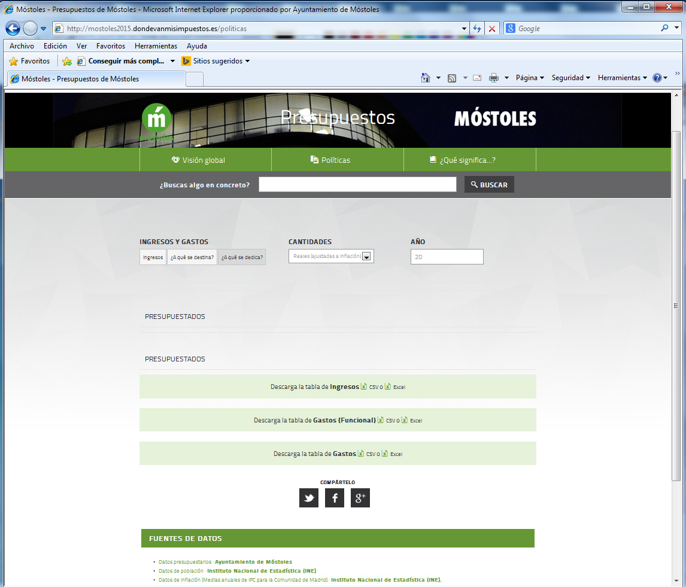The width and height of the screenshot is (686, 587).
Task: Click the Stop loading red X icon
Action: (x=491, y=28)
